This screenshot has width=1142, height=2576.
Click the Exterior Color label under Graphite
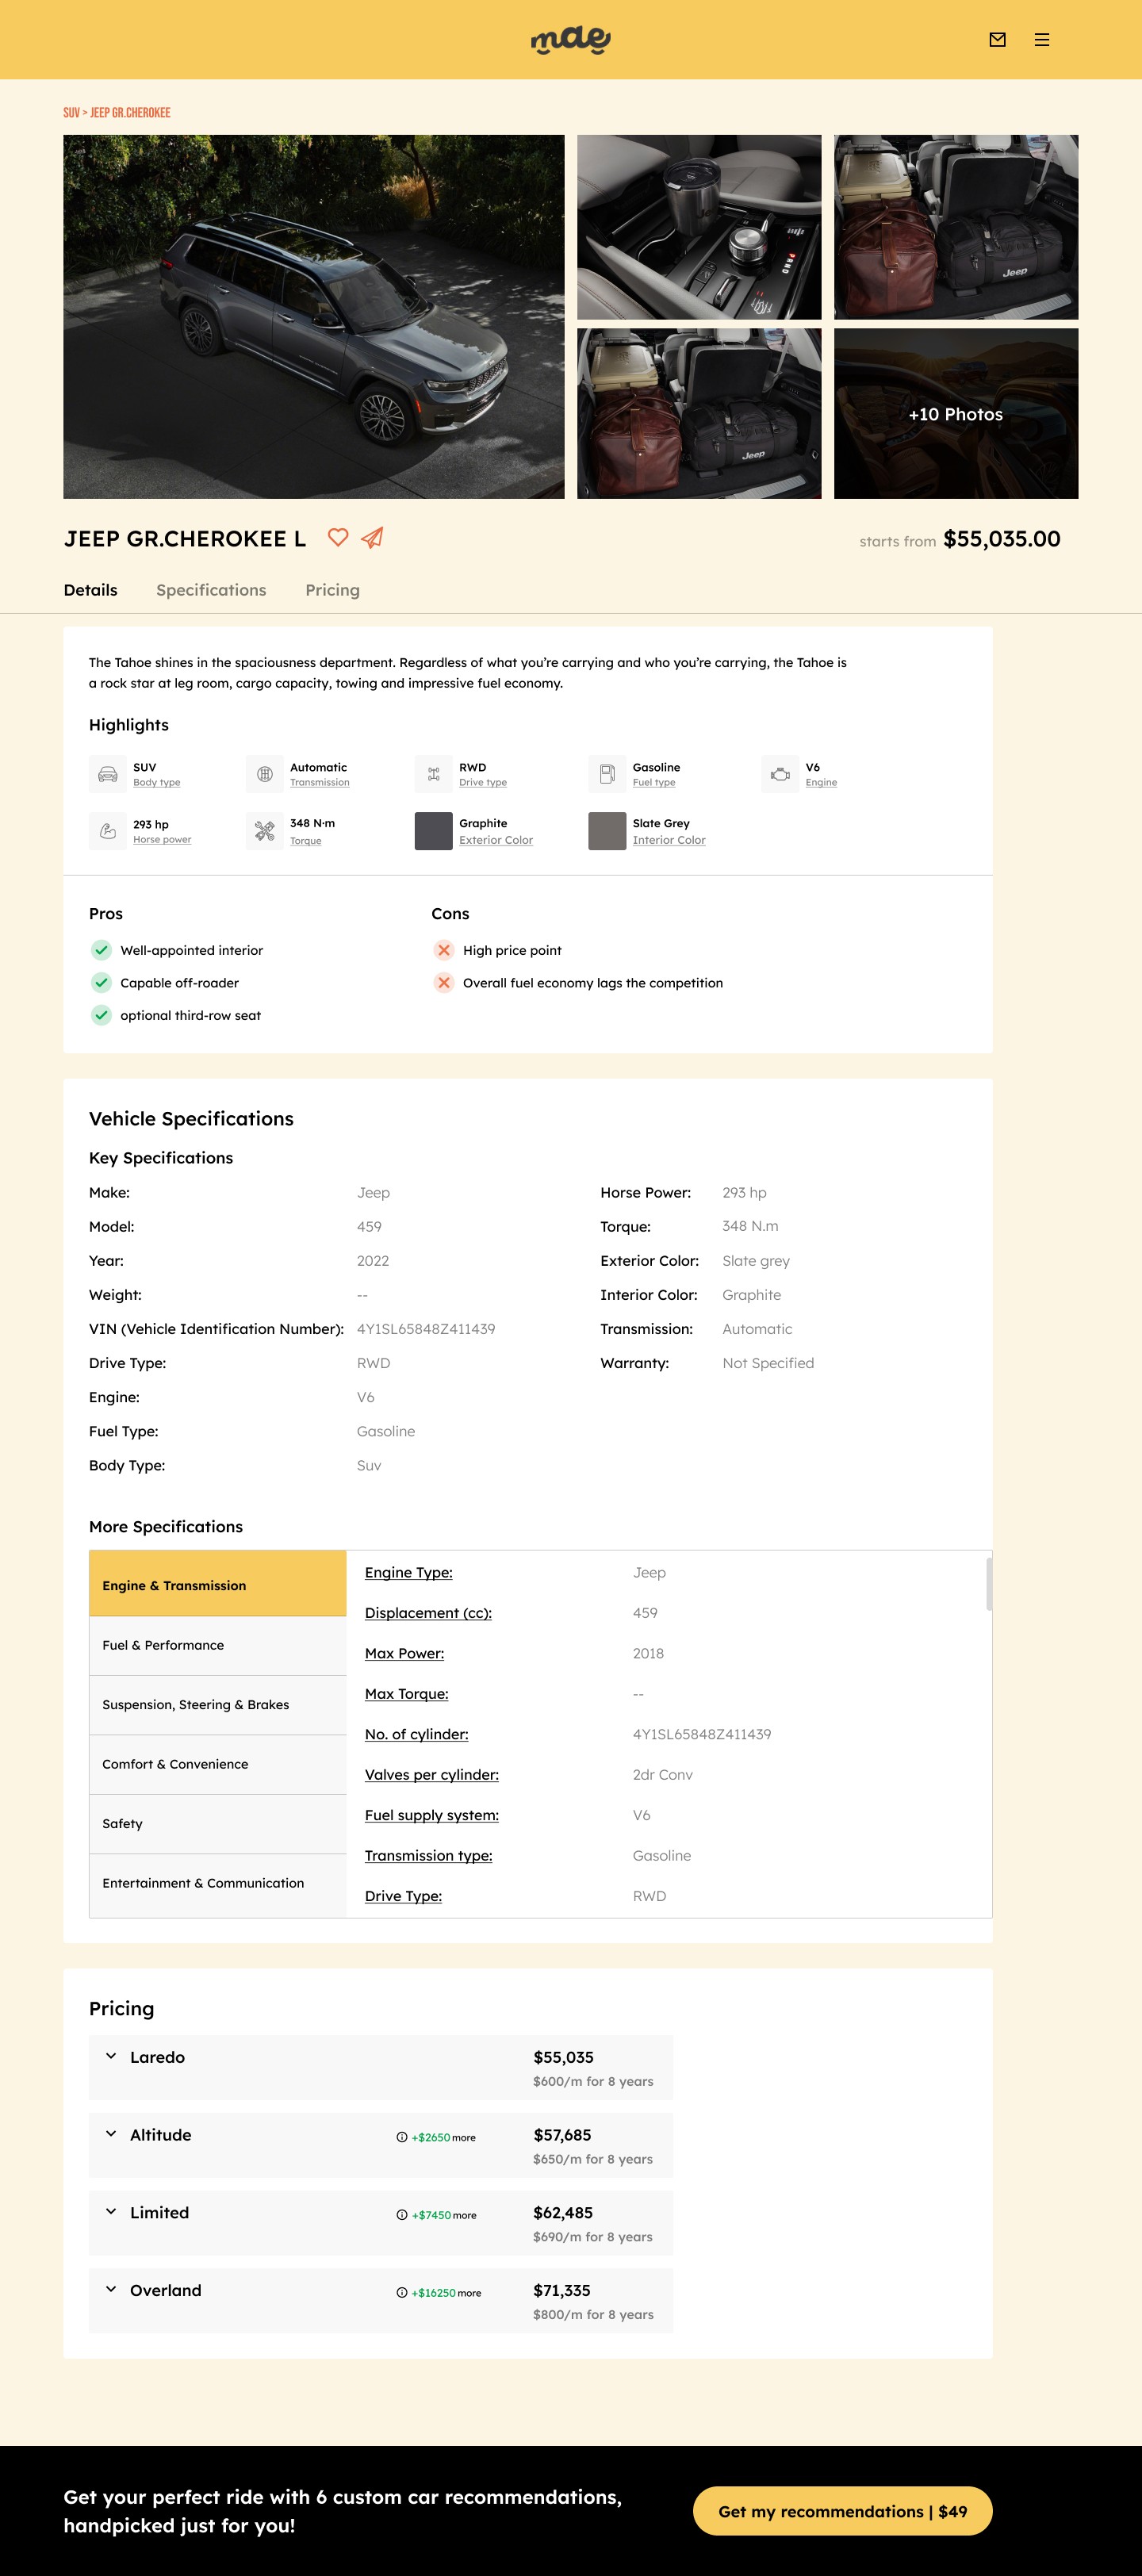pyautogui.click(x=496, y=841)
